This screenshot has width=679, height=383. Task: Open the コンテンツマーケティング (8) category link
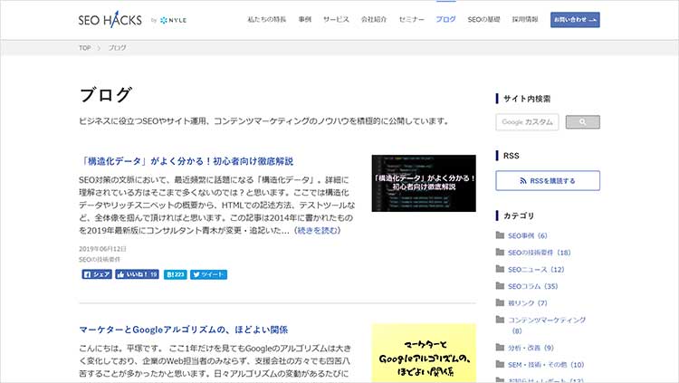coord(547,325)
